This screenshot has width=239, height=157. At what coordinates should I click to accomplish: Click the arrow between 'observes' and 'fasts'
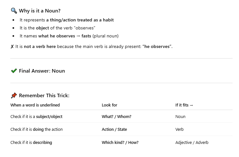tap(78, 36)
